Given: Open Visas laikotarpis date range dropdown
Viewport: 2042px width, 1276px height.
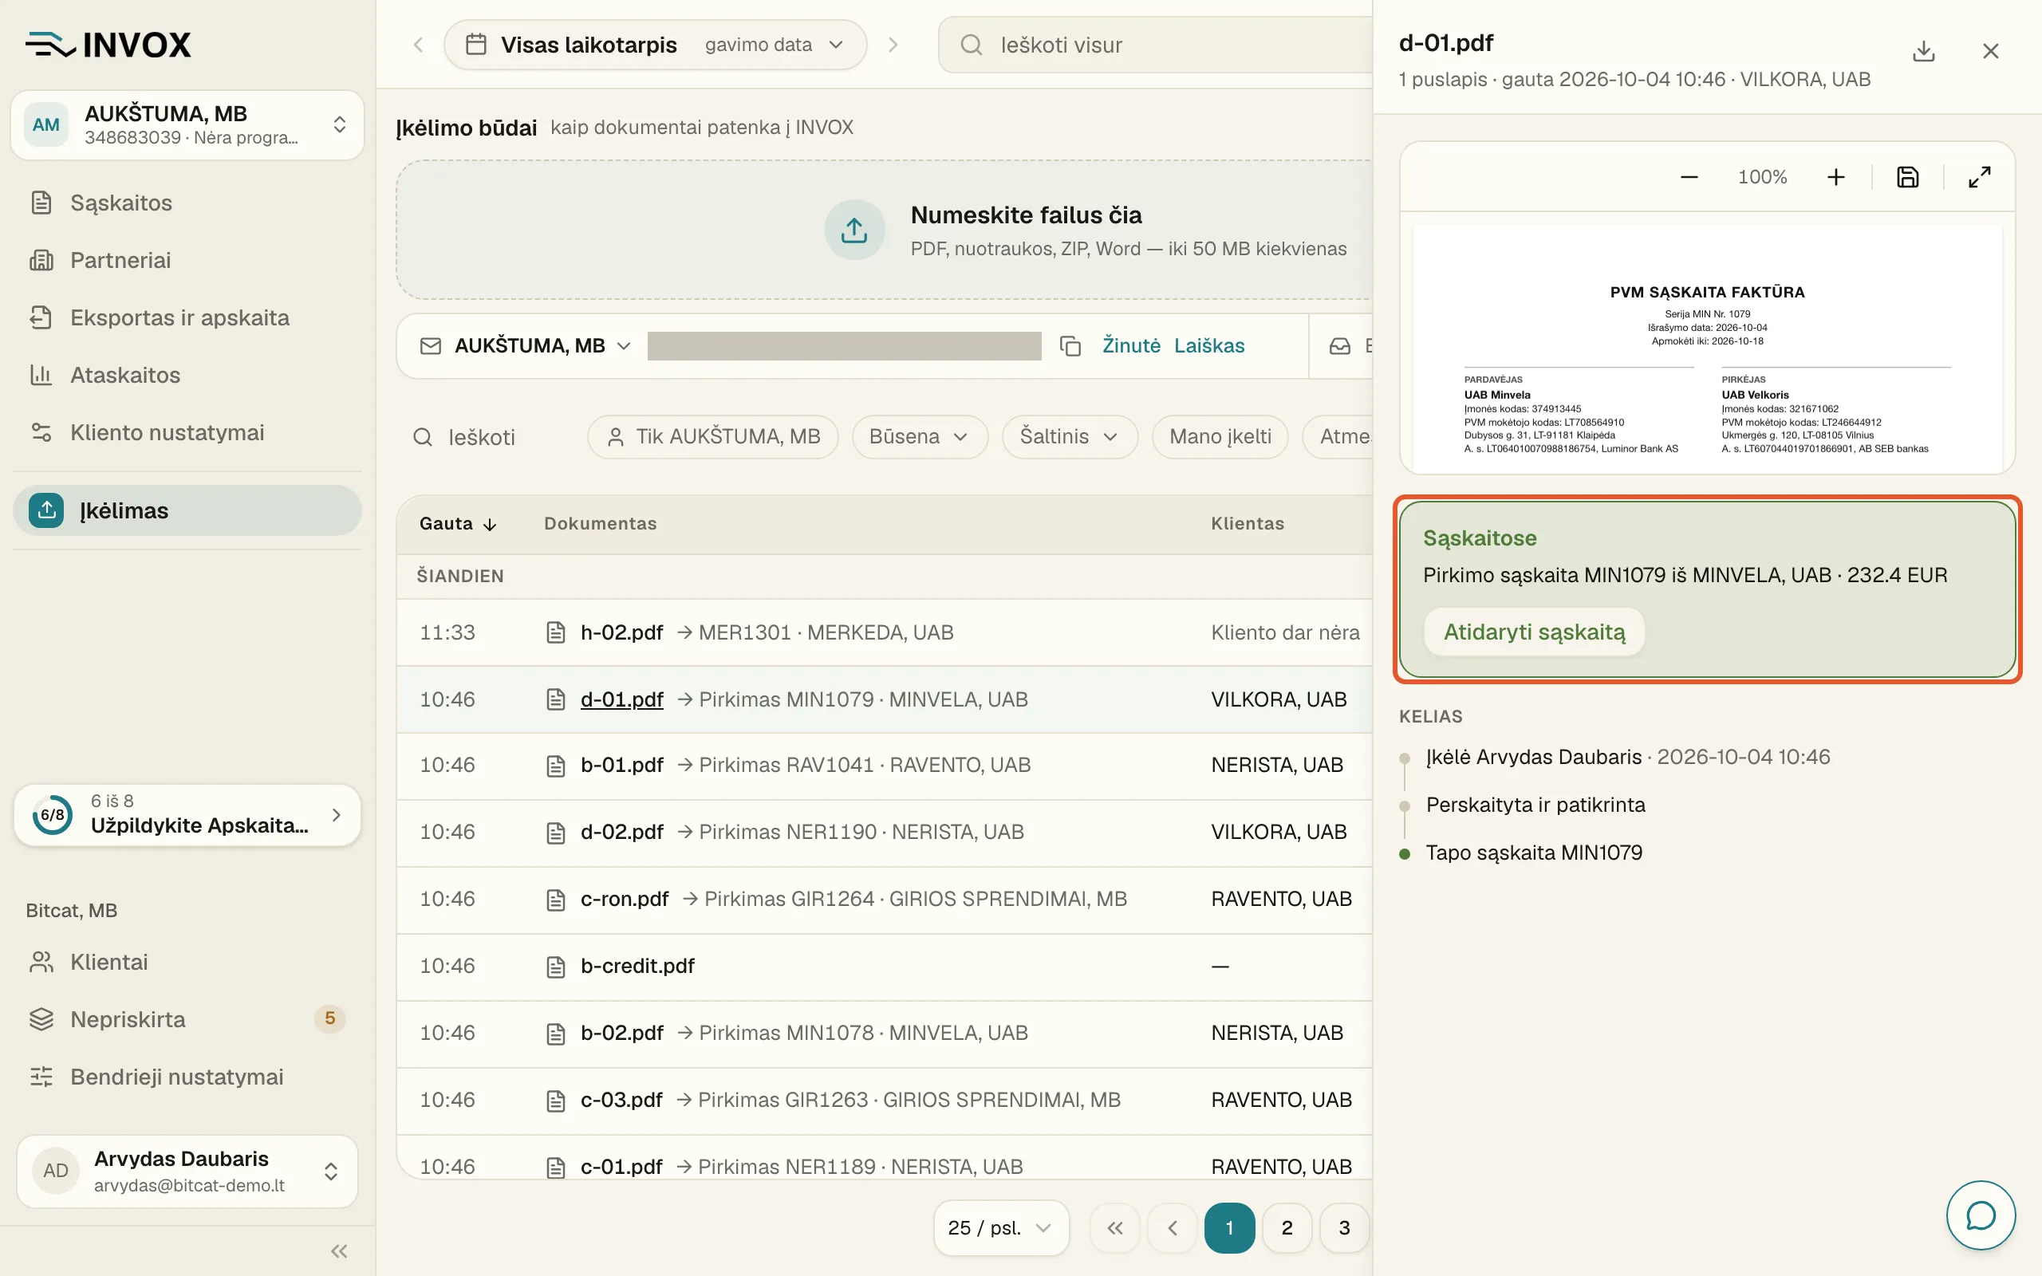Looking at the screenshot, I should 656,45.
